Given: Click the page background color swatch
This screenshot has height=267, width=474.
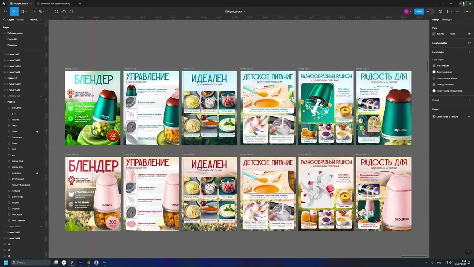Looking at the screenshot, I should (x=434, y=34).
